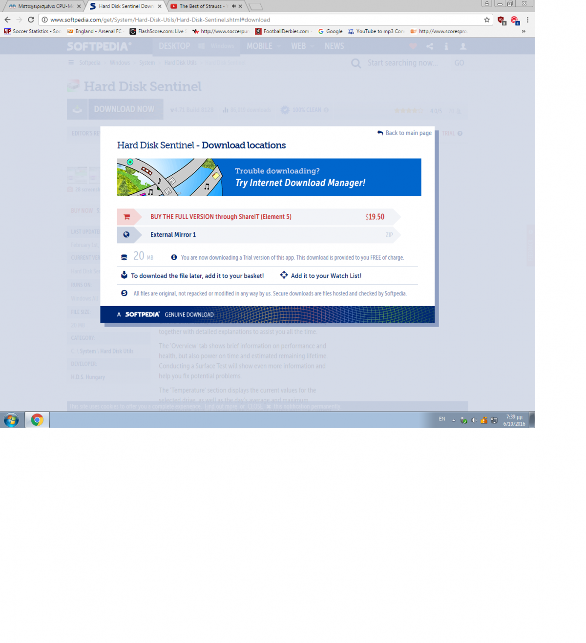Open the DESKTOP section menu
This screenshot has height=643, width=586.
[x=174, y=46]
